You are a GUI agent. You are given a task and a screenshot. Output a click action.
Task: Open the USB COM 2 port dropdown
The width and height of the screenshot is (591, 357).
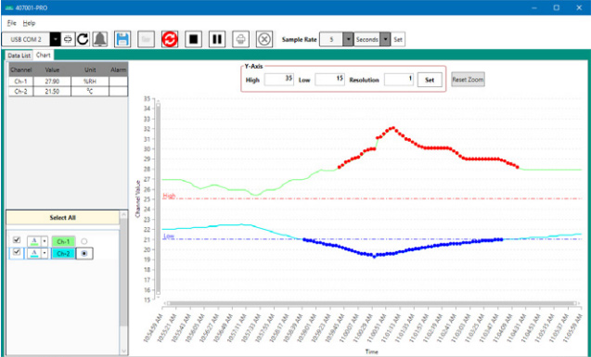point(56,39)
